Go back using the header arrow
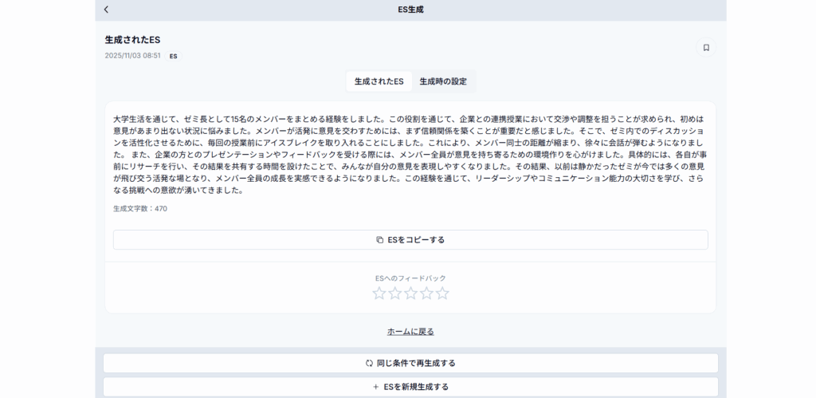This screenshot has height=398, width=816. 107,10
